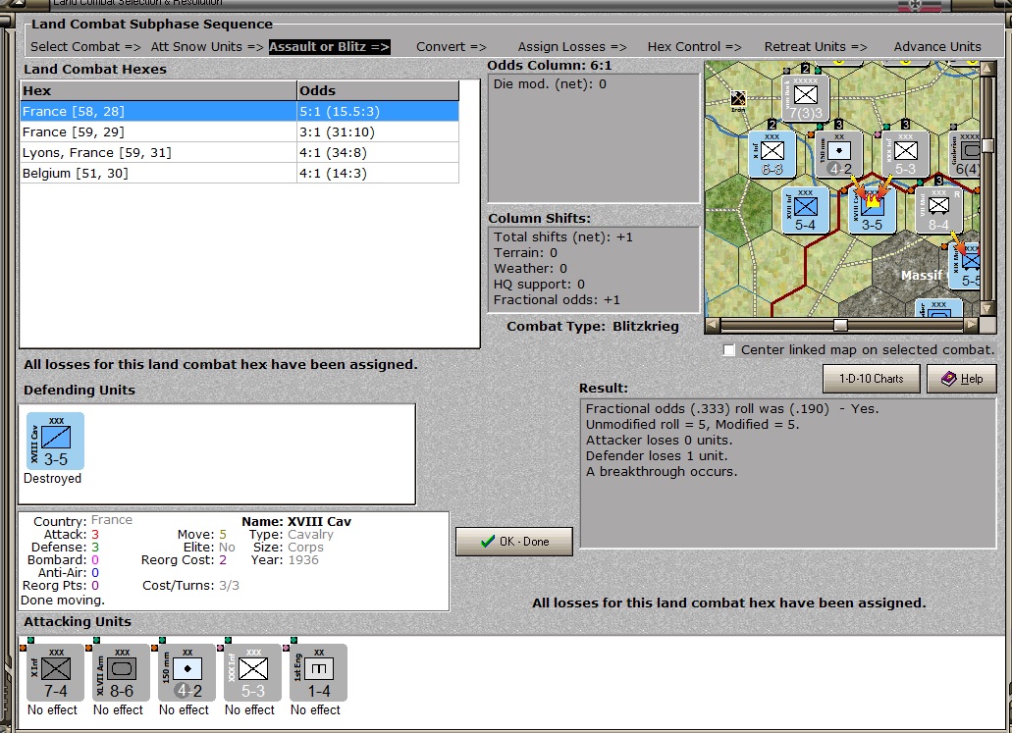Click the 8-4 grey counter on map

pyautogui.click(x=938, y=210)
